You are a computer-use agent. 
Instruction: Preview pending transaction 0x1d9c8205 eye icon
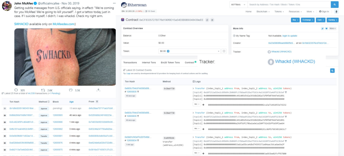point(5,108)
